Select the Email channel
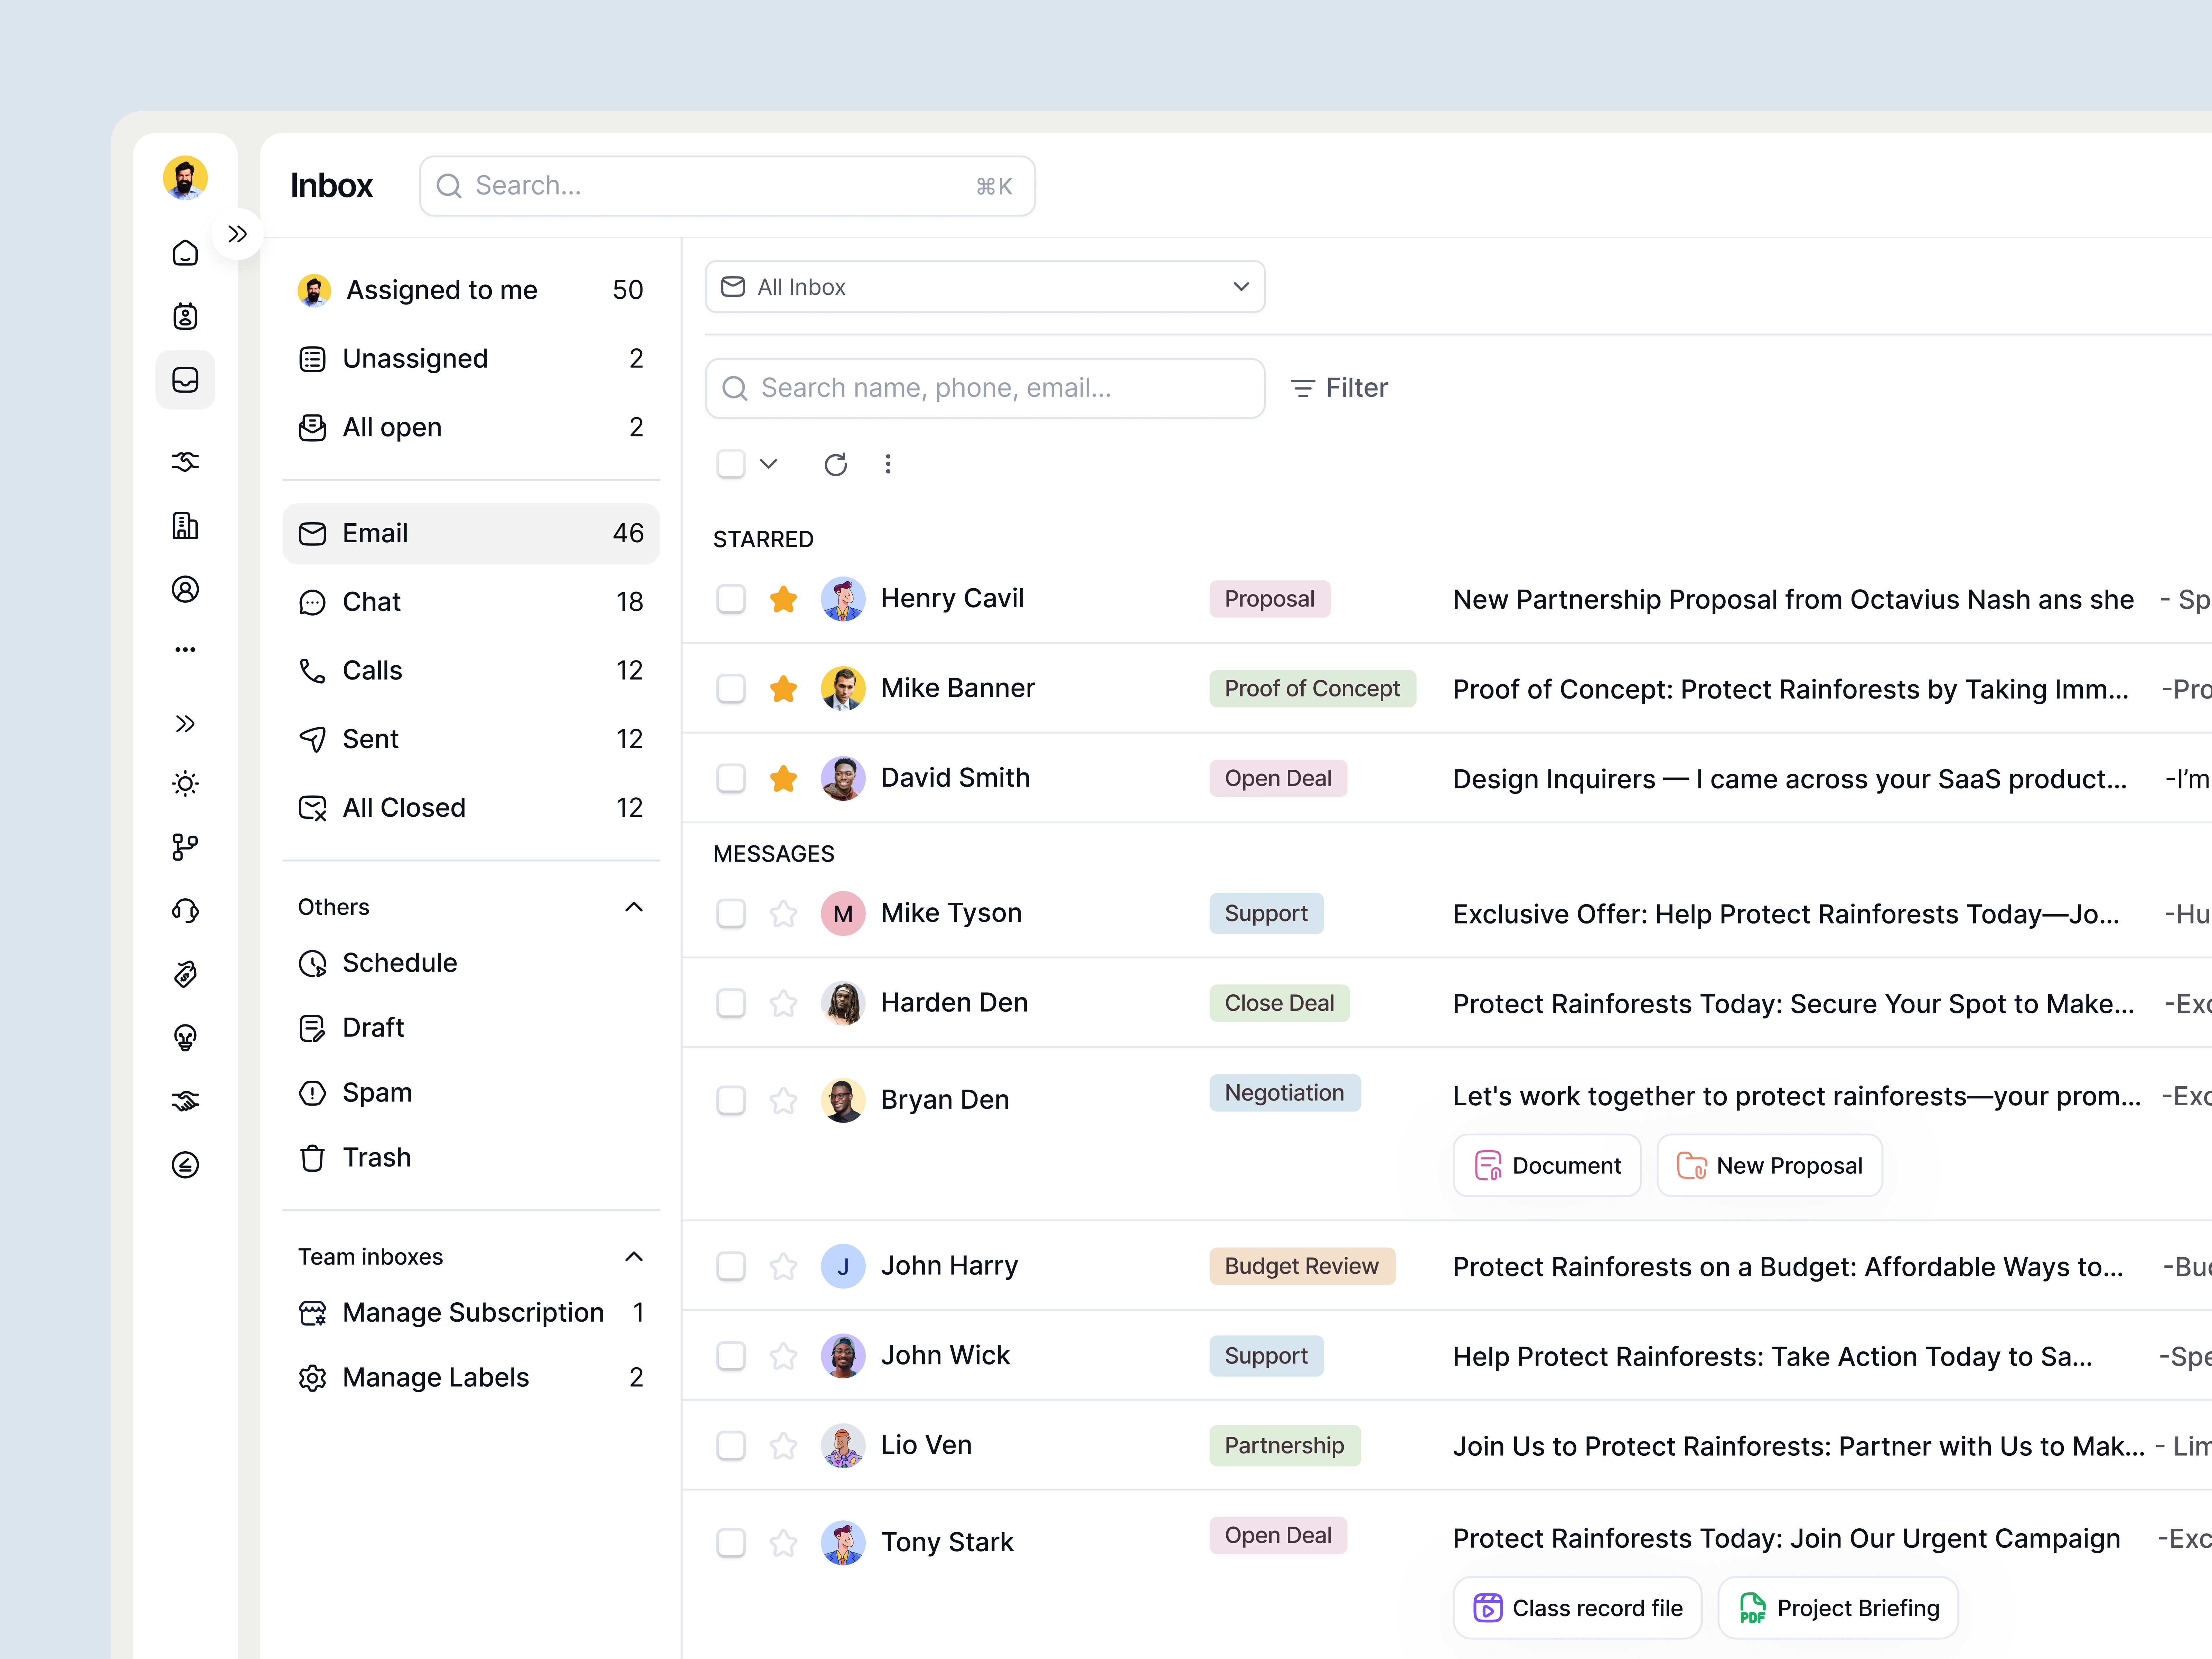The image size is (2212, 1659). [x=471, y=534]
